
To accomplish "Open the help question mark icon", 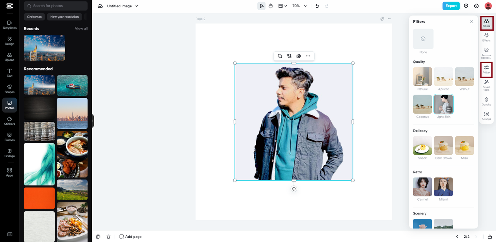I will 476,6.
